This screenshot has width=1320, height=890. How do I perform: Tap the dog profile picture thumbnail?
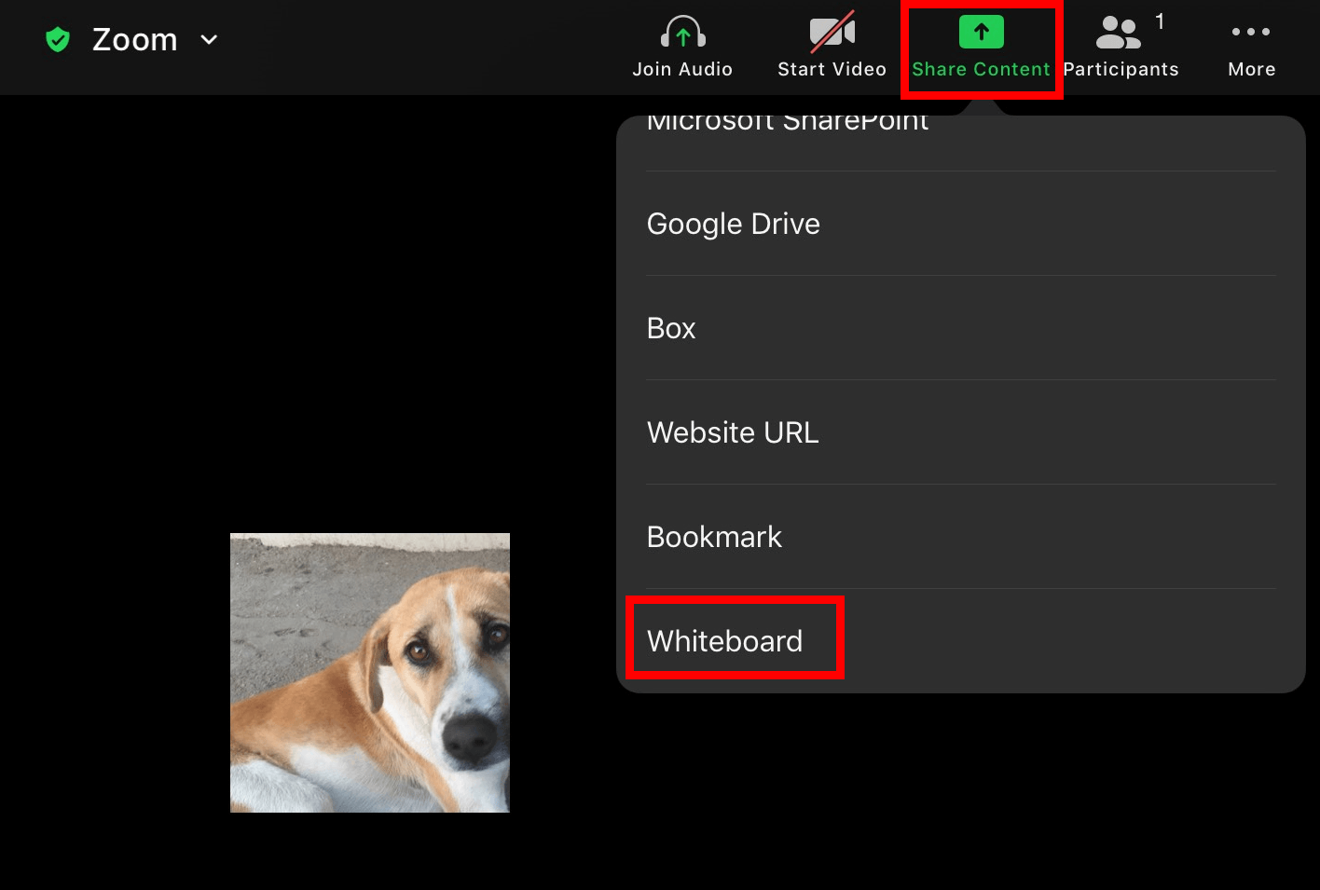click(x=370, y=672)
